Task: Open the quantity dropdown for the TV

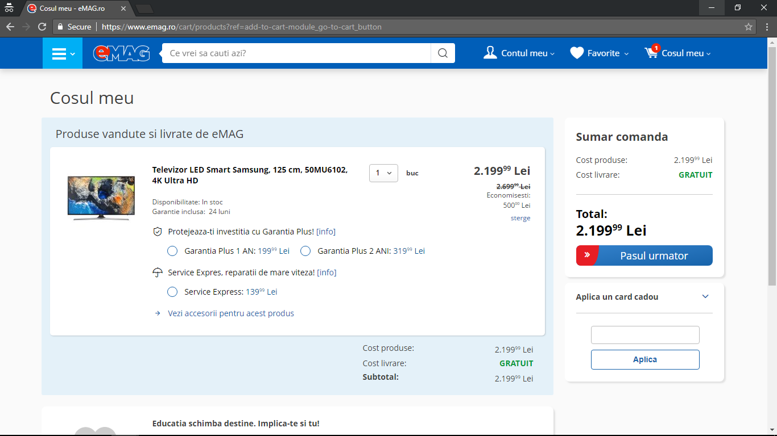Action: tap(383, 173)
